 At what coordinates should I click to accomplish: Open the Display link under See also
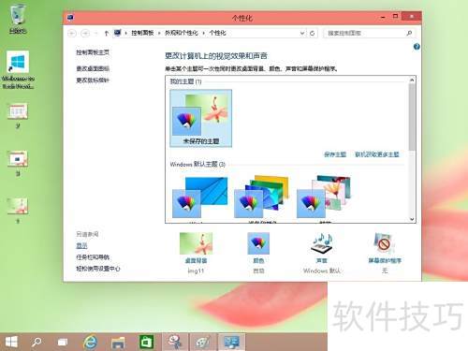pyautogui.click(x=81, y=245)
